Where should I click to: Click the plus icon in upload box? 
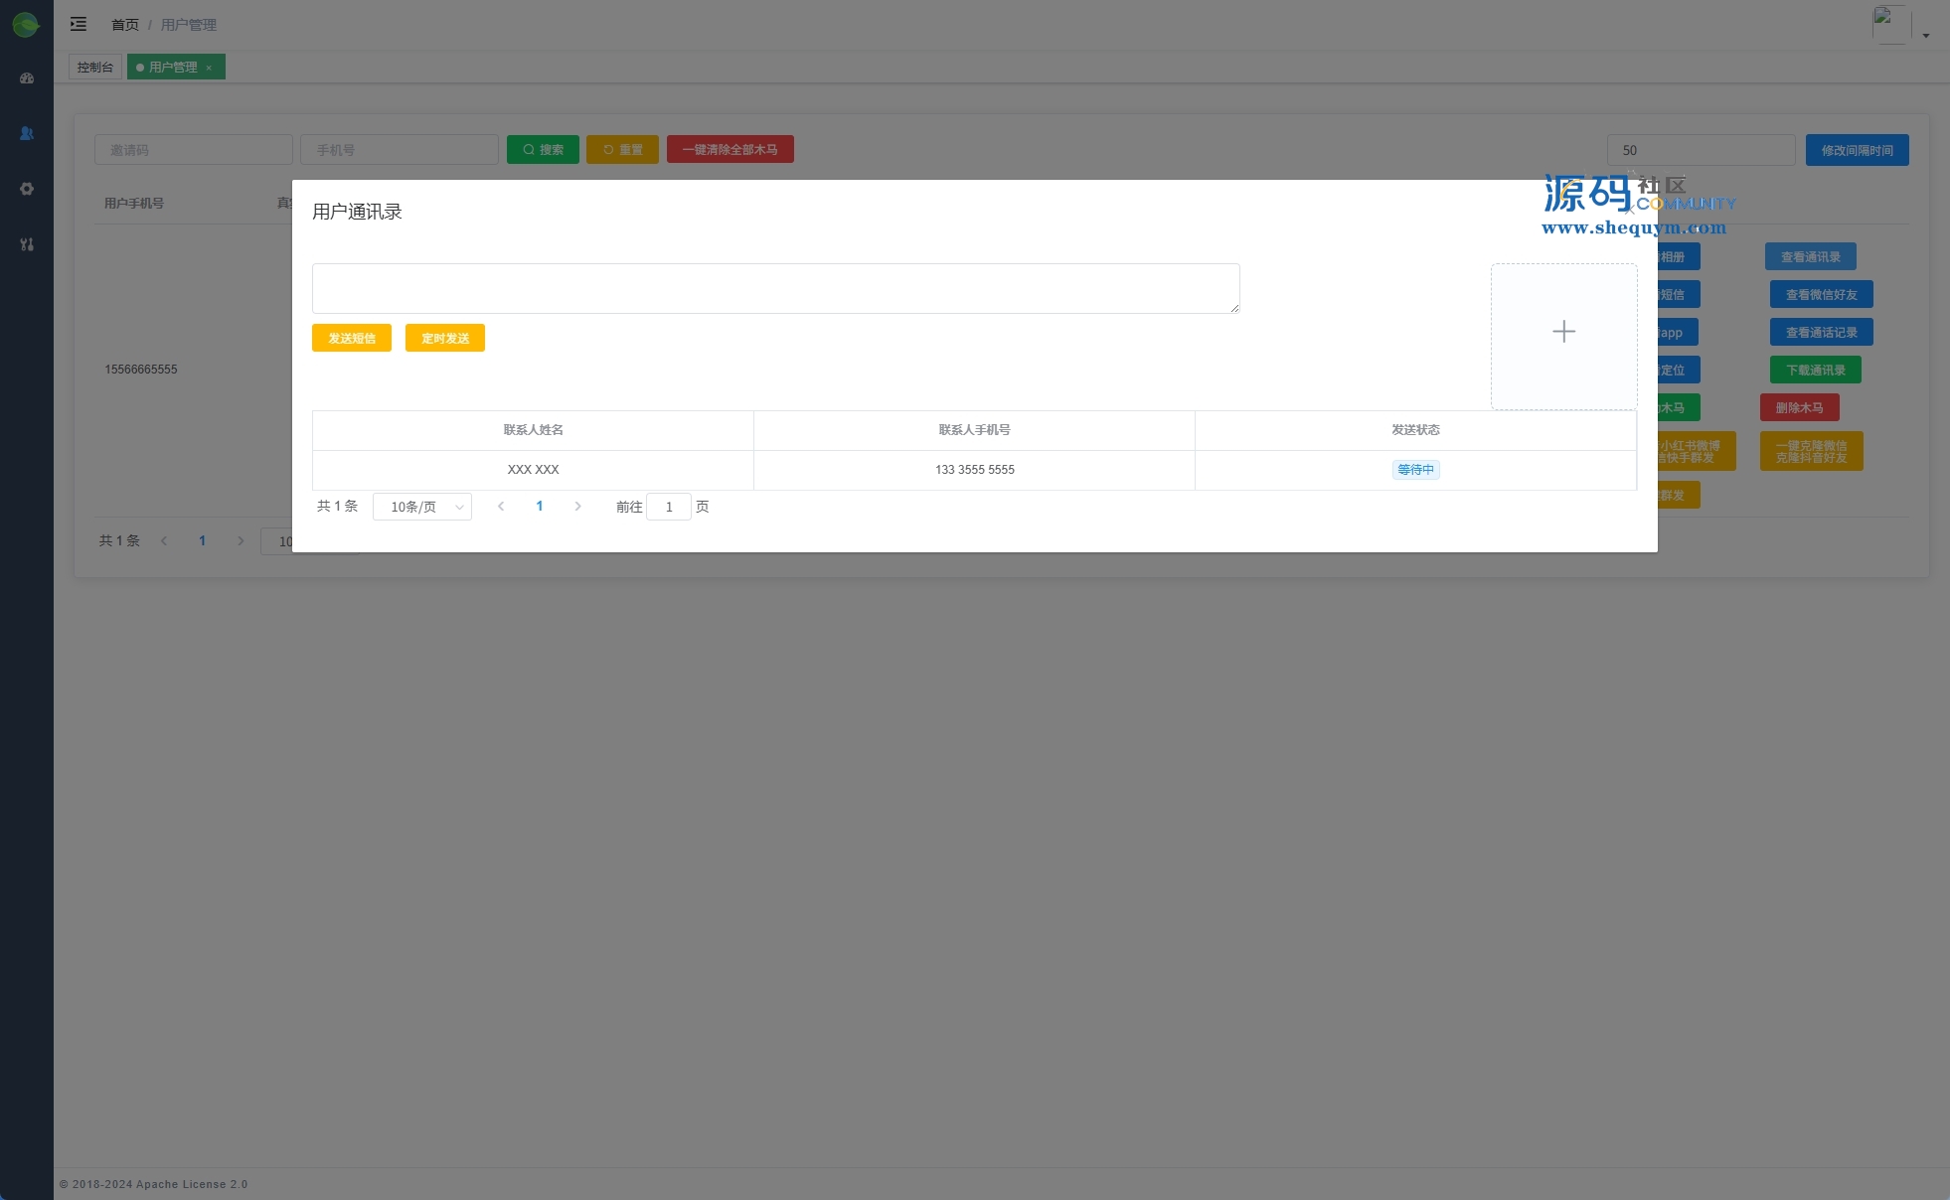coord(1563,332)
